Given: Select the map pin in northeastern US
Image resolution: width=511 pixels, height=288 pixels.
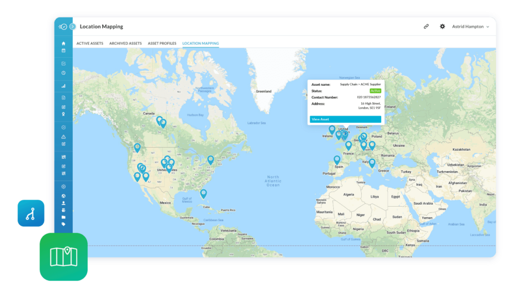Looking at the screenshot, I should pos(211,160).
